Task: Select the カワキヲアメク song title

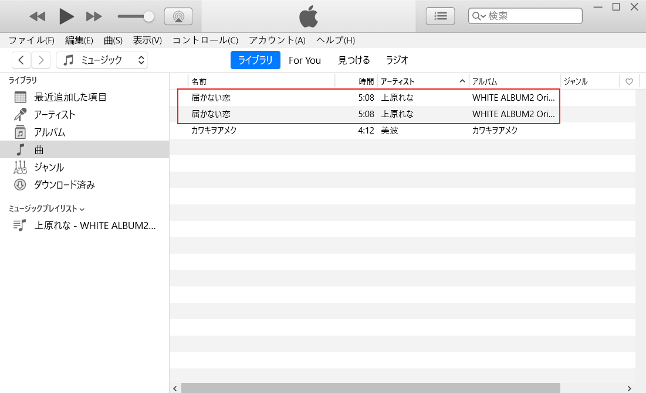Action: (x=214, y=130)
